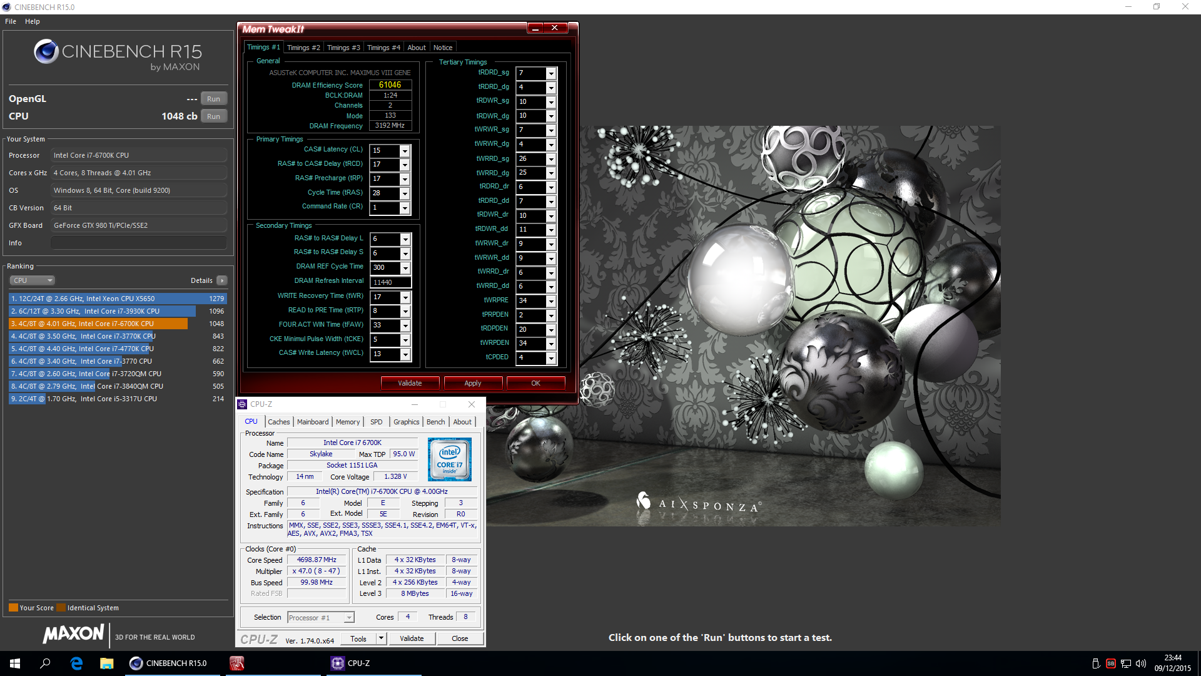Close the Mem TweakIt window
Screen dimensions: 1201x676
click(x=555, y=28)
